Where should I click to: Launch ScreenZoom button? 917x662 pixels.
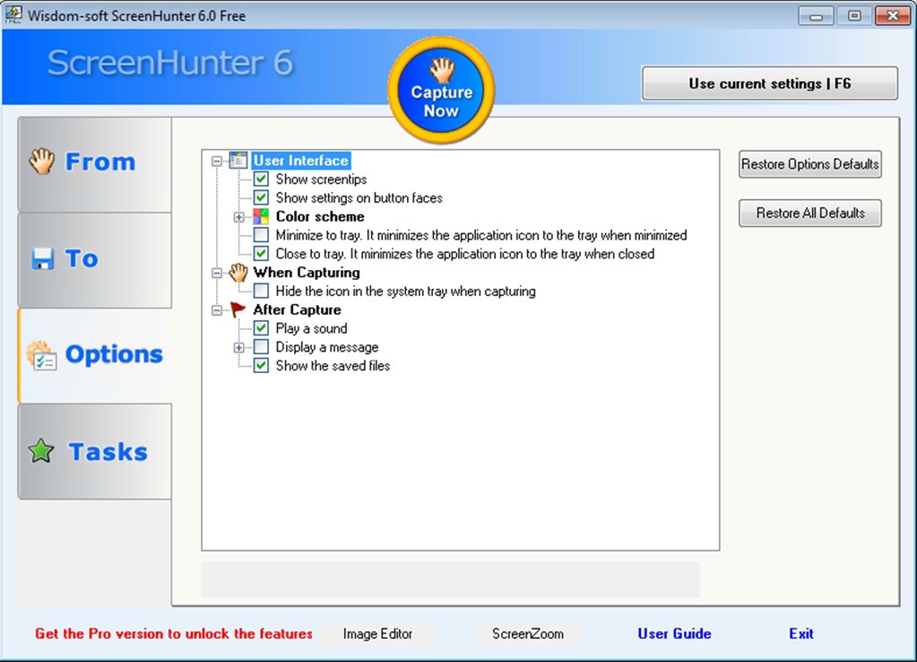[527, 633]
